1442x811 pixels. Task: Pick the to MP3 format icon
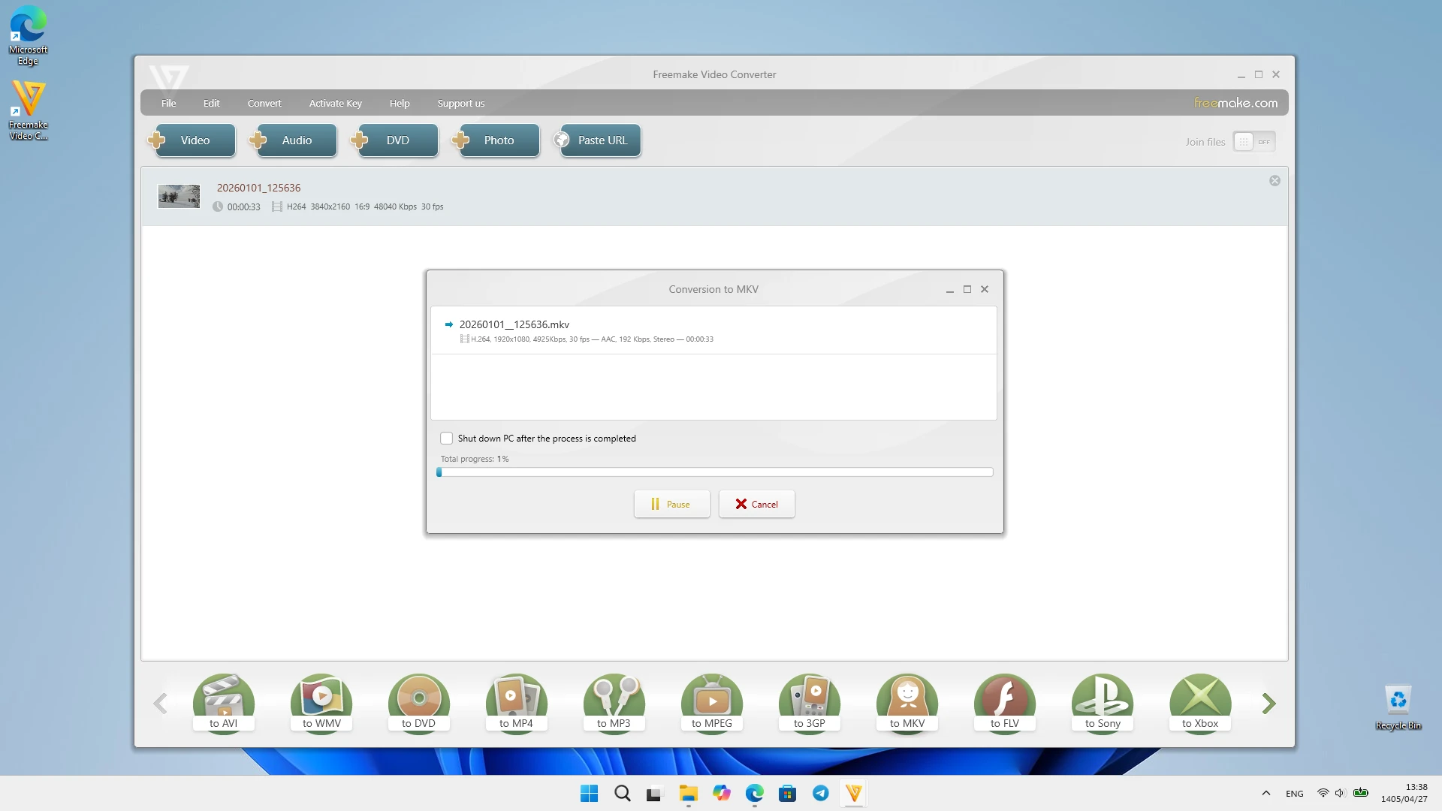tap(614, 703)
